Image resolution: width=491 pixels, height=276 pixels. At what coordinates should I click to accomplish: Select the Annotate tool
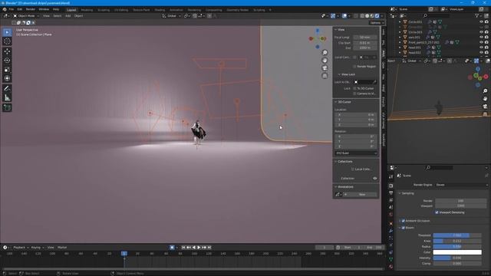(x=7, y=89)
